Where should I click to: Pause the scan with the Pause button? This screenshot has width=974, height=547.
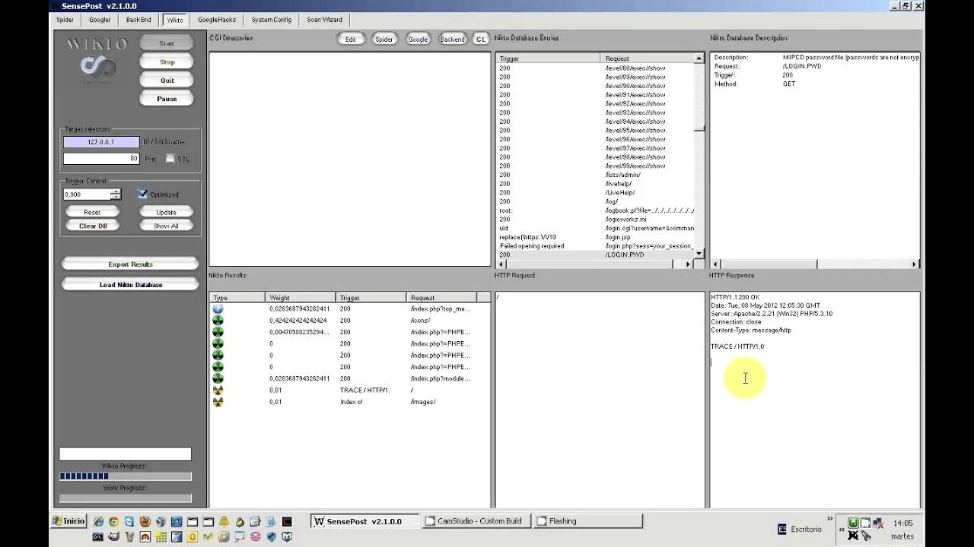(x=167, y=99)
